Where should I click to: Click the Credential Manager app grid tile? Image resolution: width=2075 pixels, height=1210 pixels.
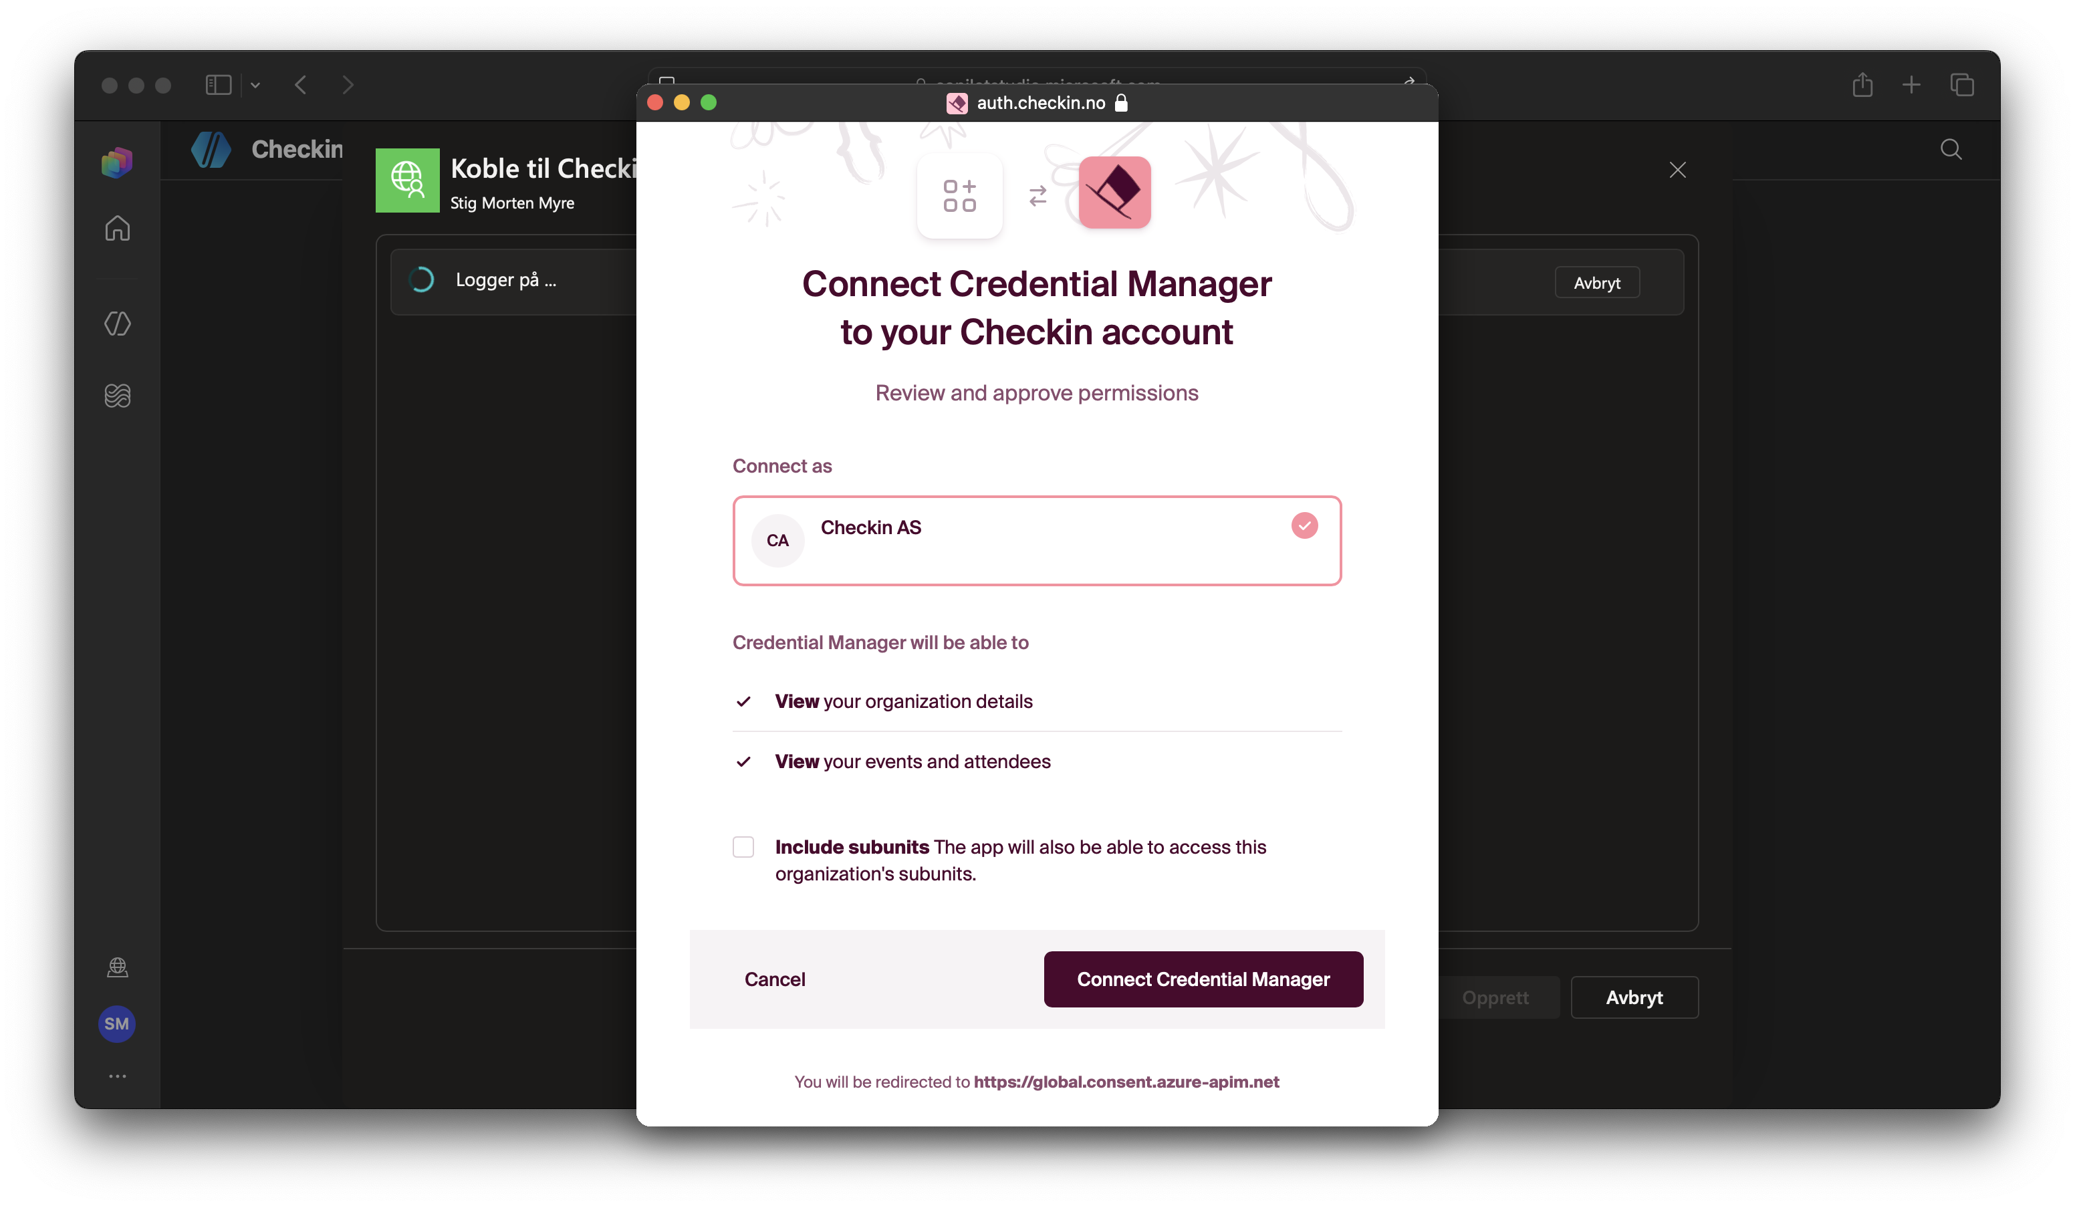(x=959, y=195)
